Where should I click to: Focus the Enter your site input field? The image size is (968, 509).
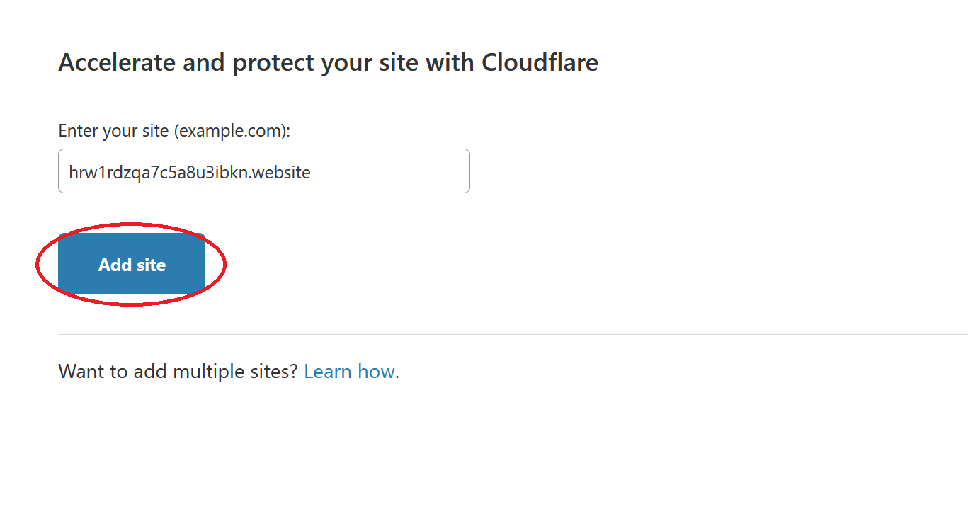(263, 171)
